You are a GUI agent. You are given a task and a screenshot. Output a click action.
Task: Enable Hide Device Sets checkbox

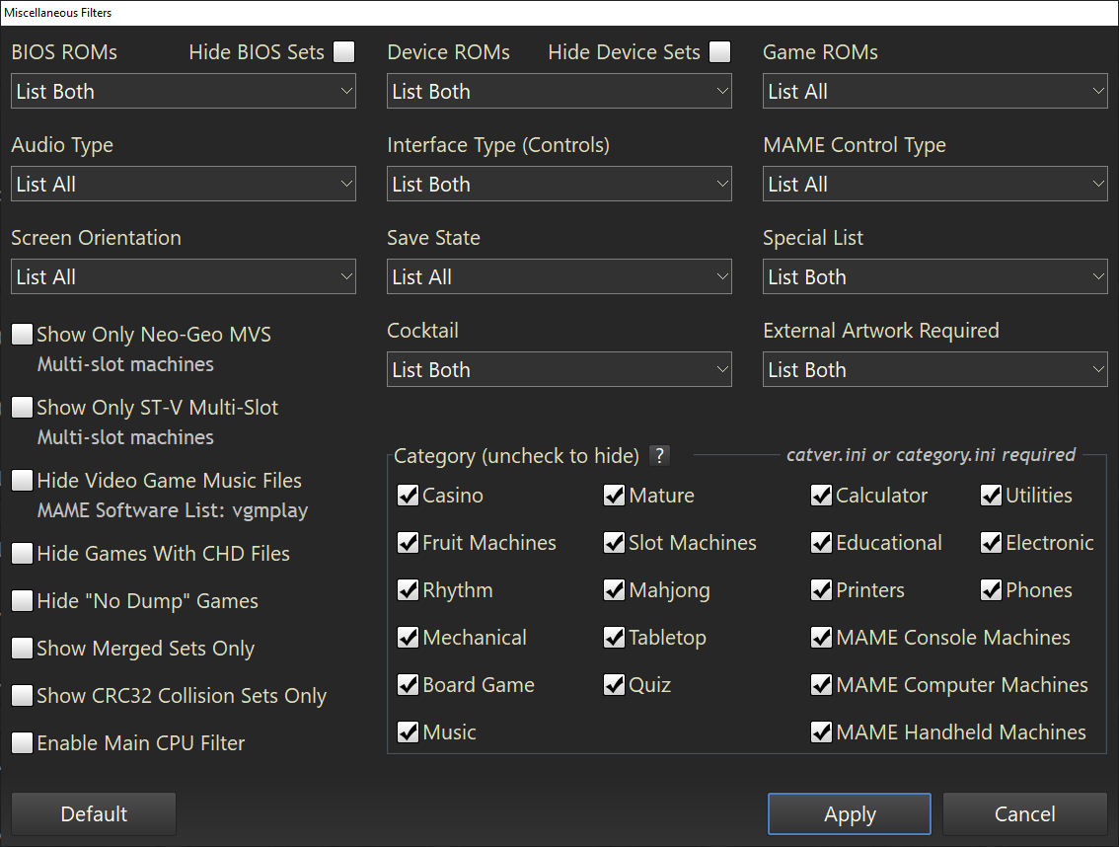click(720, 52)
